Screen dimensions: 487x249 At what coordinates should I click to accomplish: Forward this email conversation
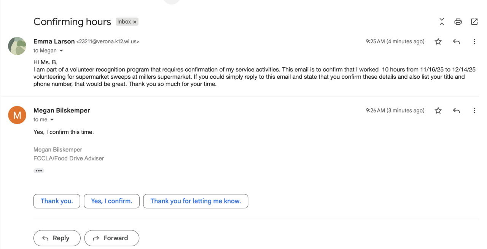click(x=111, y=238)
